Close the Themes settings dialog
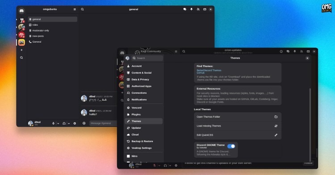Screen dimensions: 335x175 307,58
